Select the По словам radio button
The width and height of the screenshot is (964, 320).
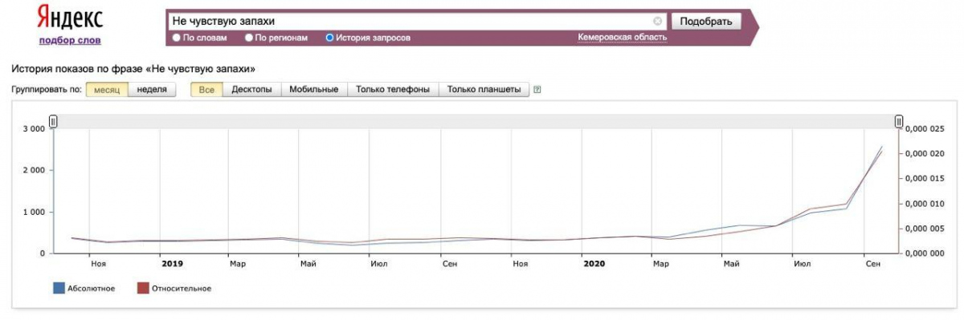pyautogui.click(x=176, y=38)
